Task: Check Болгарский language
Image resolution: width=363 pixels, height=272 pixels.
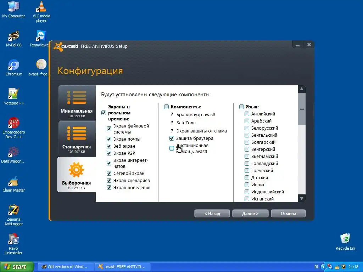Action: [247, 142]
